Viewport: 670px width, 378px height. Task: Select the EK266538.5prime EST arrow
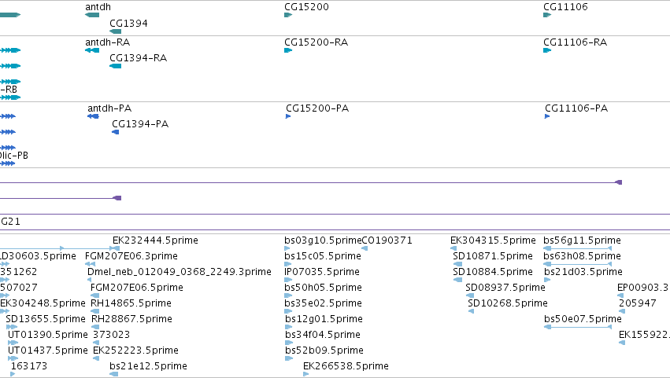(306, 374)
